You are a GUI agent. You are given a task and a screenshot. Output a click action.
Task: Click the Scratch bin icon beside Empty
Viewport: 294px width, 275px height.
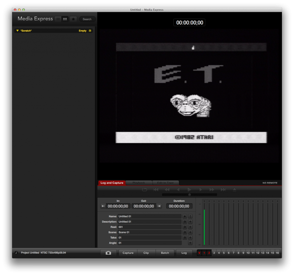click(x=90, y=30)
